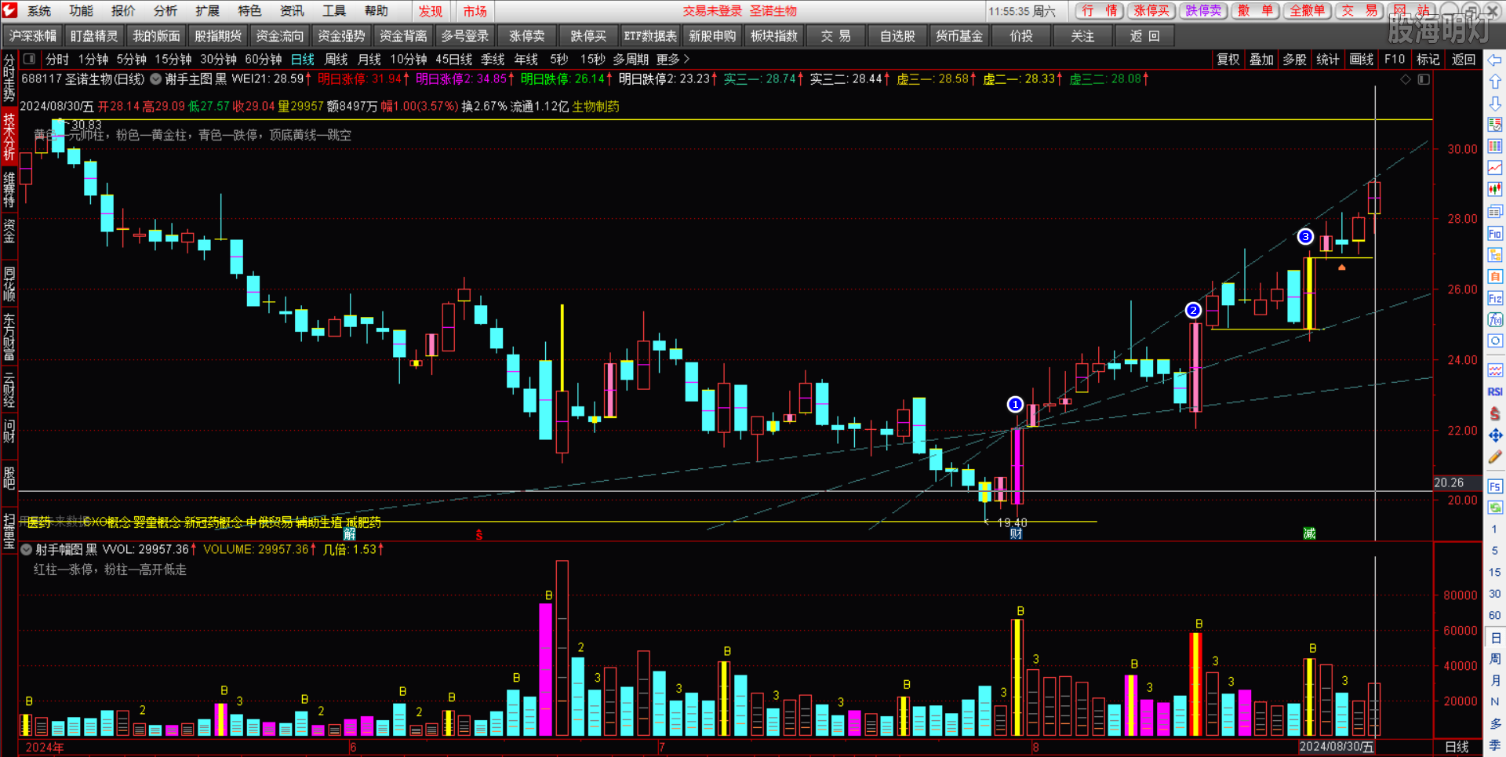Click the 20.26 price marker on axis
Viewport: 1506px width, 757px height.
(x=1449, y=483)
